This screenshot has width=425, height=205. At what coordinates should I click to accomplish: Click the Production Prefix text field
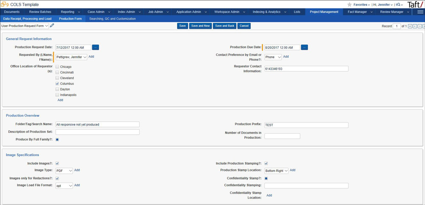[306, 125]
